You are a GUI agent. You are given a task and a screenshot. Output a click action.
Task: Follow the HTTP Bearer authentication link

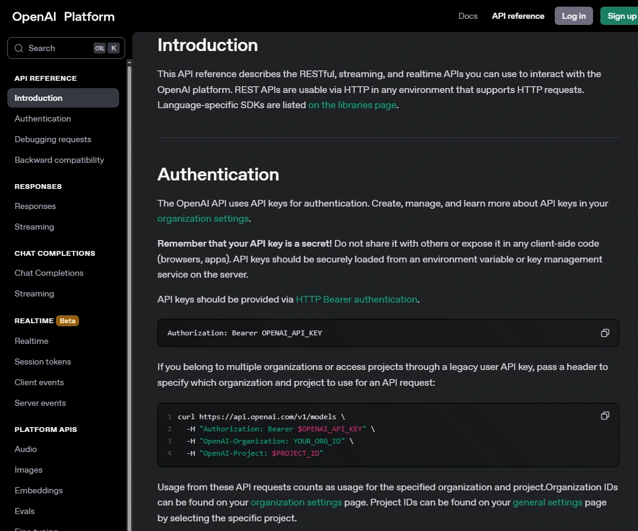click(x=357, y=300)
